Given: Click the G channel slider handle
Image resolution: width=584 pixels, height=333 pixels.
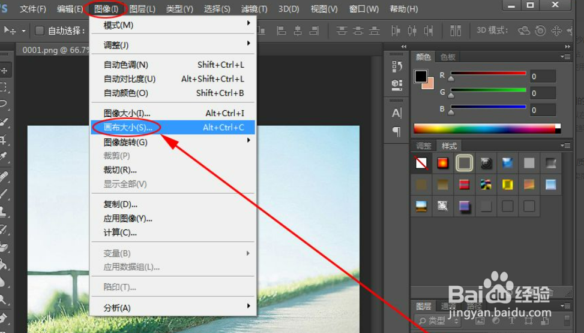Looking at the screenshot, I should click(451, 95).
